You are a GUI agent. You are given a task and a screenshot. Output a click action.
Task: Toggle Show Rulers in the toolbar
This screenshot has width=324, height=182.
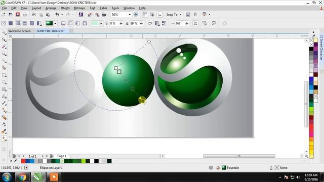(145, 15)
